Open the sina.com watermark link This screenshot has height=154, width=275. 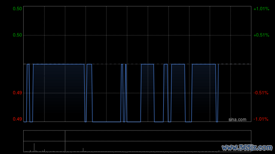tap(237, 120)
